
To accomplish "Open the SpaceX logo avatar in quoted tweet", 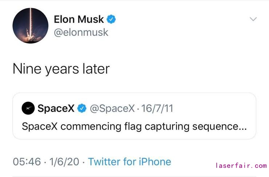I will tap(28, 108).
